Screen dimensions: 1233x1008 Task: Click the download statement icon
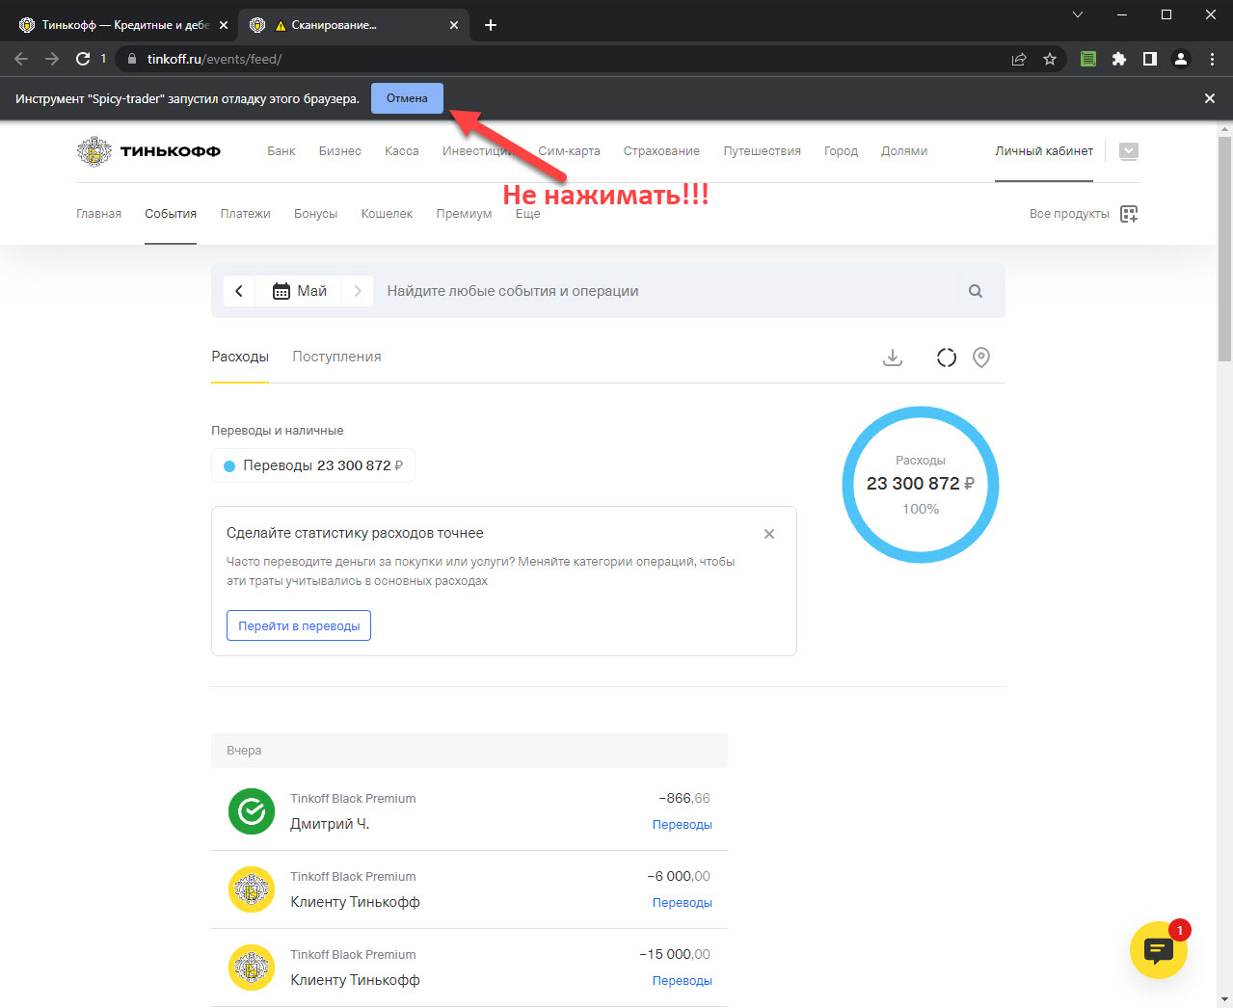click(x=893, y=358)
